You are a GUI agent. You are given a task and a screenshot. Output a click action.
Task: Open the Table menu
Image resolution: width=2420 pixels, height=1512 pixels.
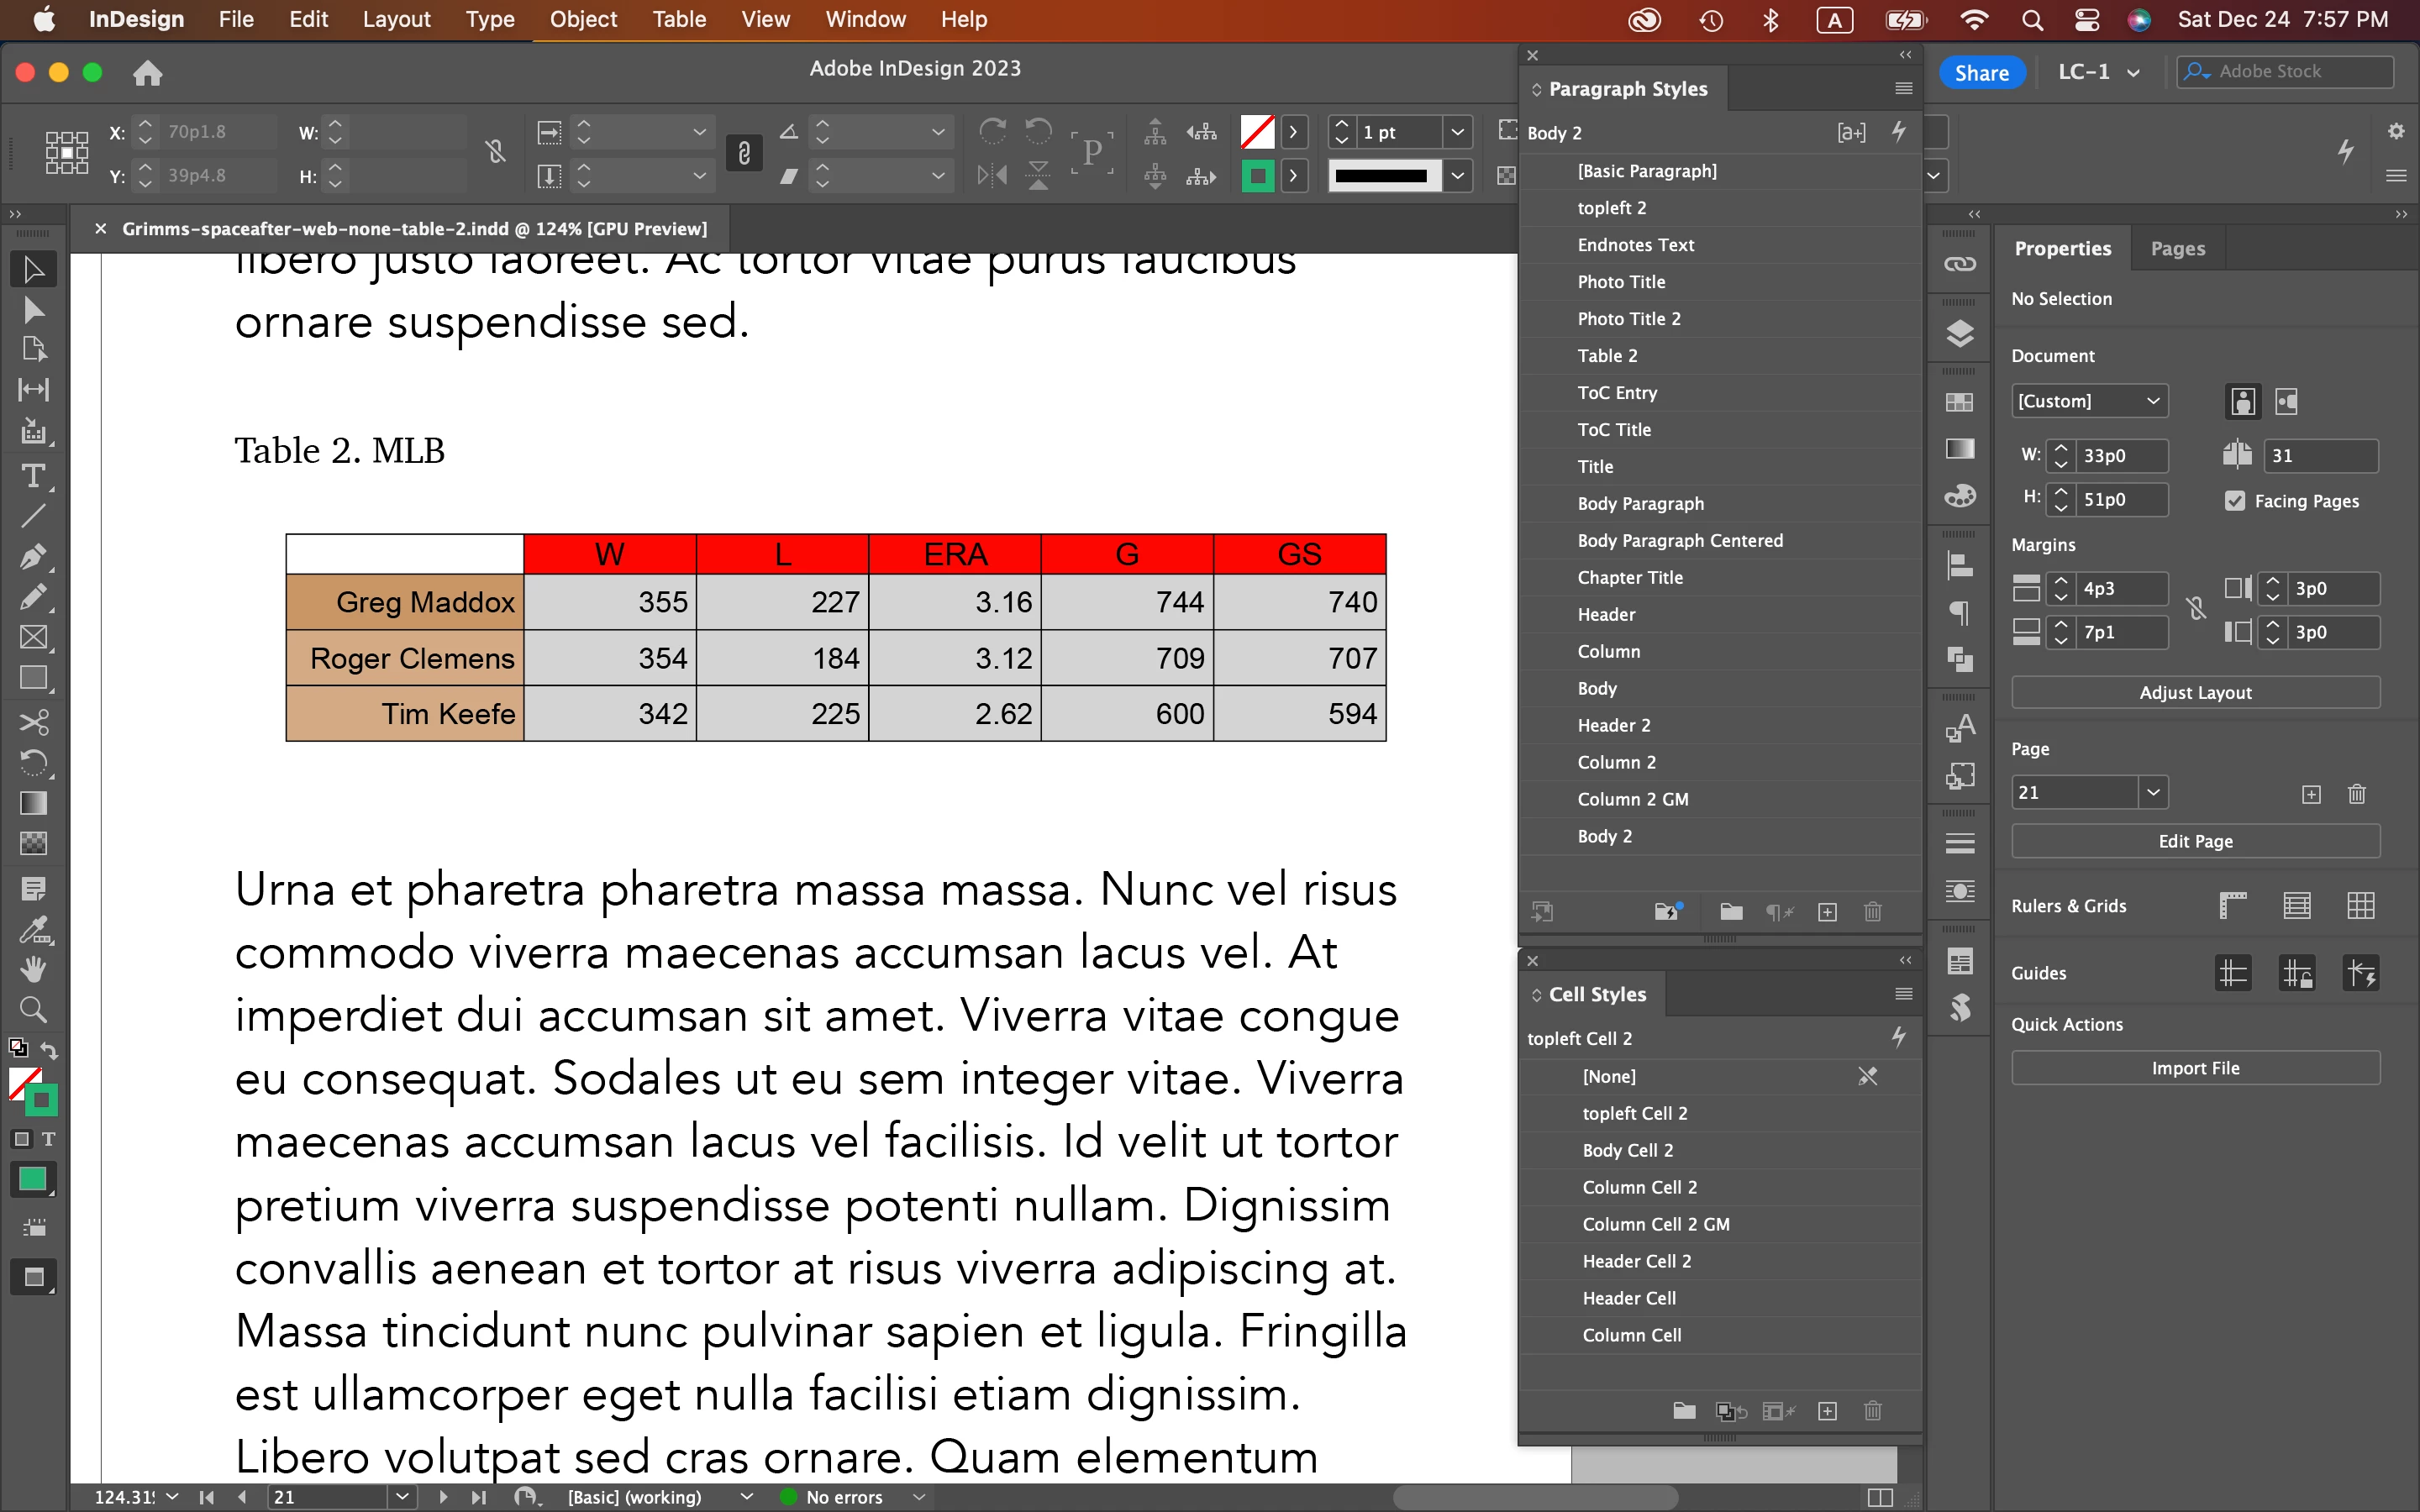[x=679, y=19]
